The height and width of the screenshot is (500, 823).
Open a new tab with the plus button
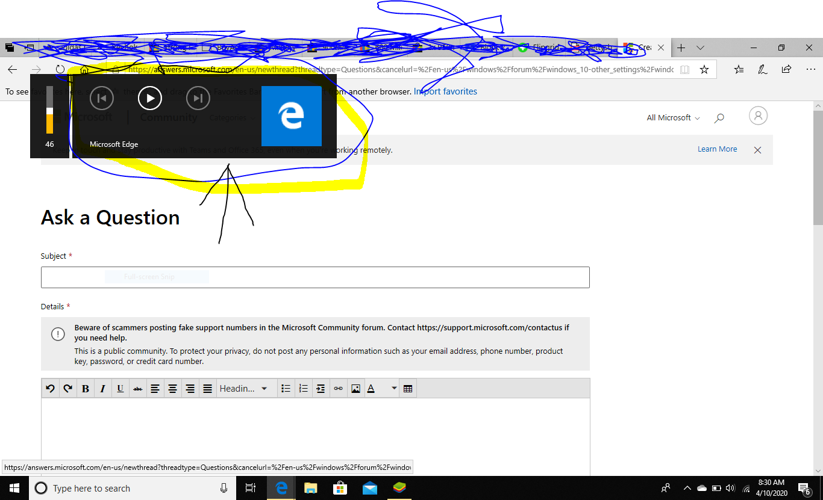click(x=681, y=48)
